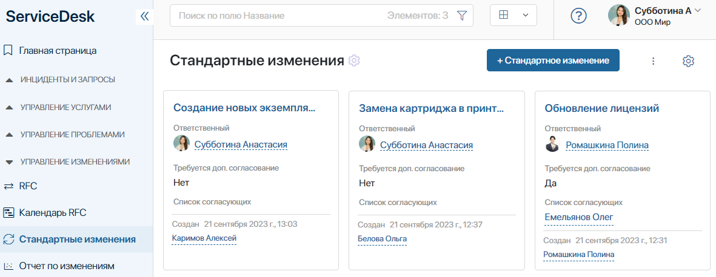Open the Создание новых экземпля... card title
Screen dimensions: 716x277
pos(245,108)
